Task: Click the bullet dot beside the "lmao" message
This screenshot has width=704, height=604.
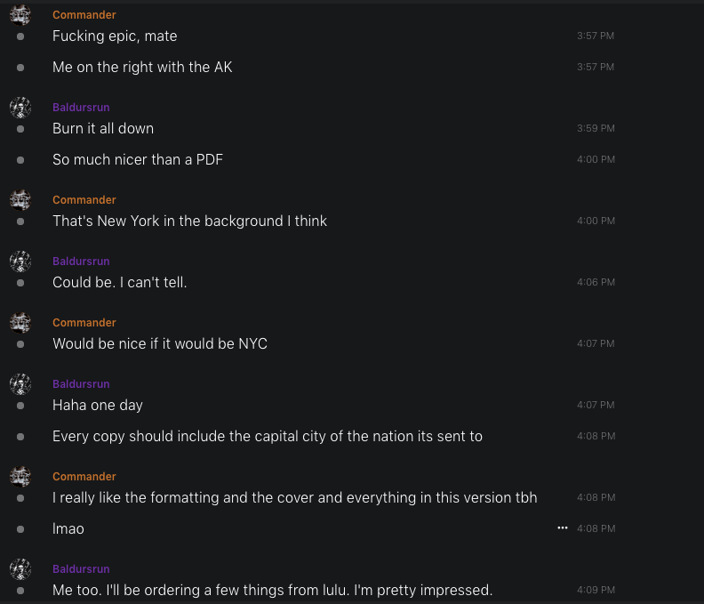Action: click(x=20, y=529)
